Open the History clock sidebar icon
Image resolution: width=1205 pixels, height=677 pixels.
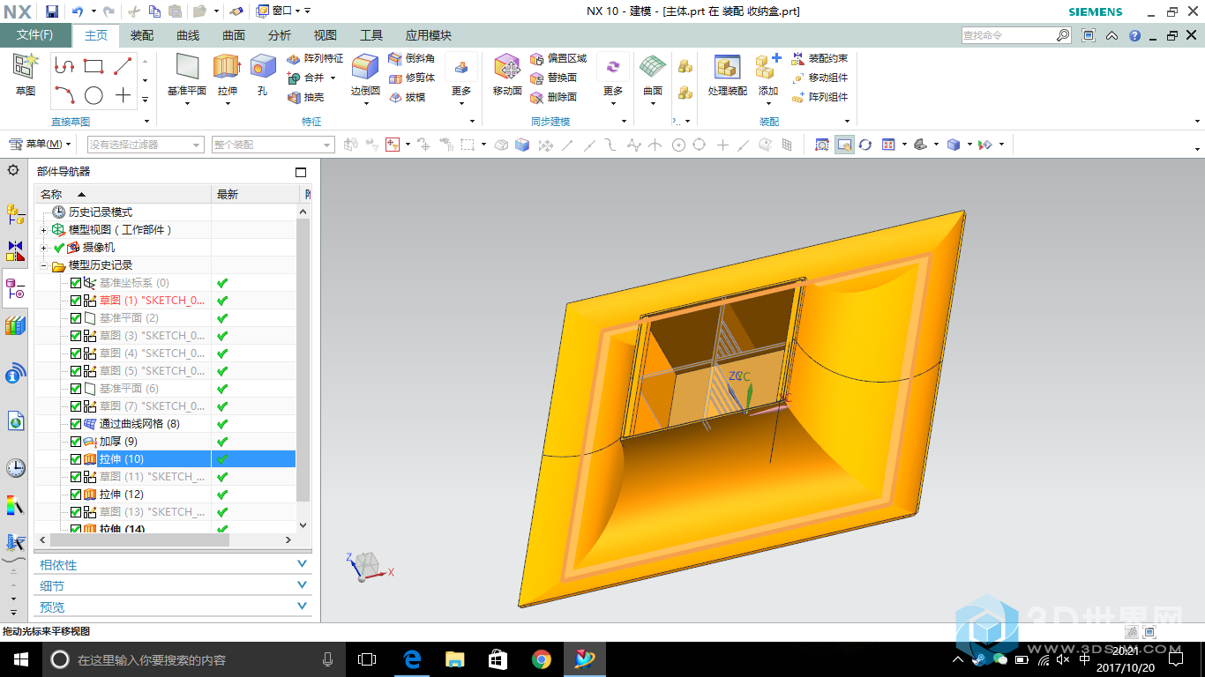pos(15,467)
